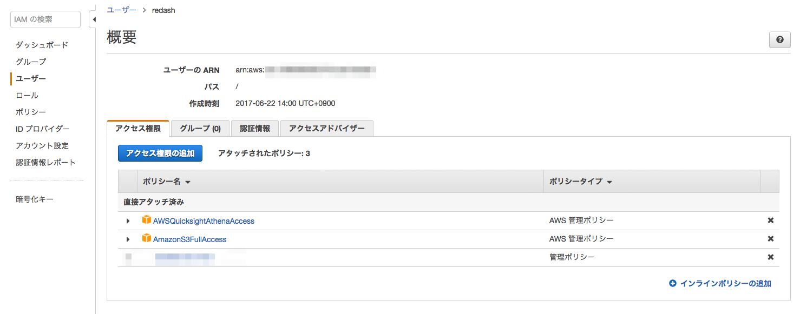Image resolution: width=800 pixels, height=314 pixels.
Task: Collapse the IAM sidebar navigation arrow
Action: point(94,20)
